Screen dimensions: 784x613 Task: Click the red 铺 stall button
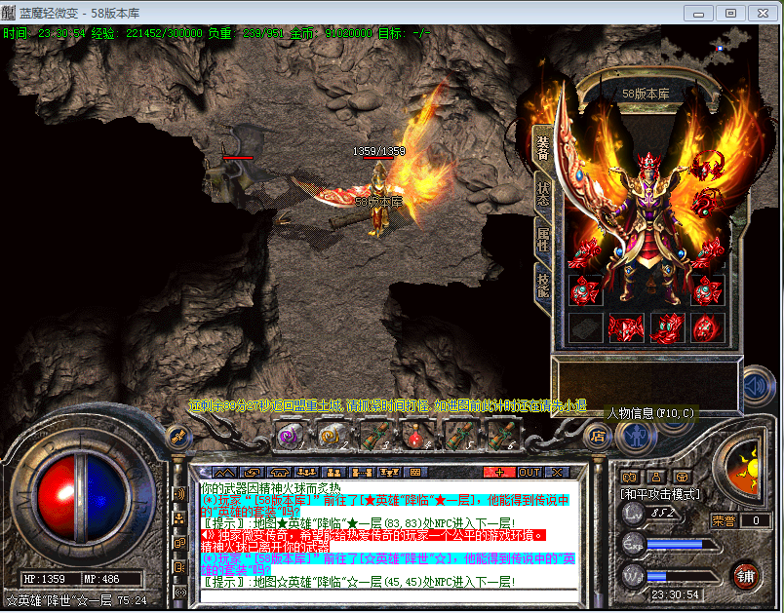point(746,576)
